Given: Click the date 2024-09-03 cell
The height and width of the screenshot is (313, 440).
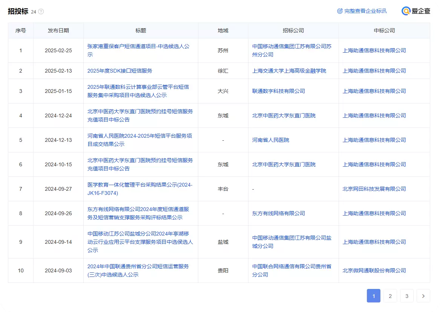Looking at the screenshot, I should coord(58,270).
